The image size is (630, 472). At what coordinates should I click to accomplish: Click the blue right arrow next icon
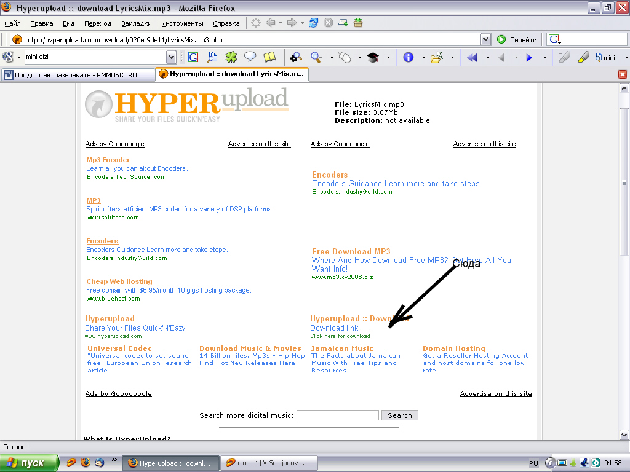point(529,58)
